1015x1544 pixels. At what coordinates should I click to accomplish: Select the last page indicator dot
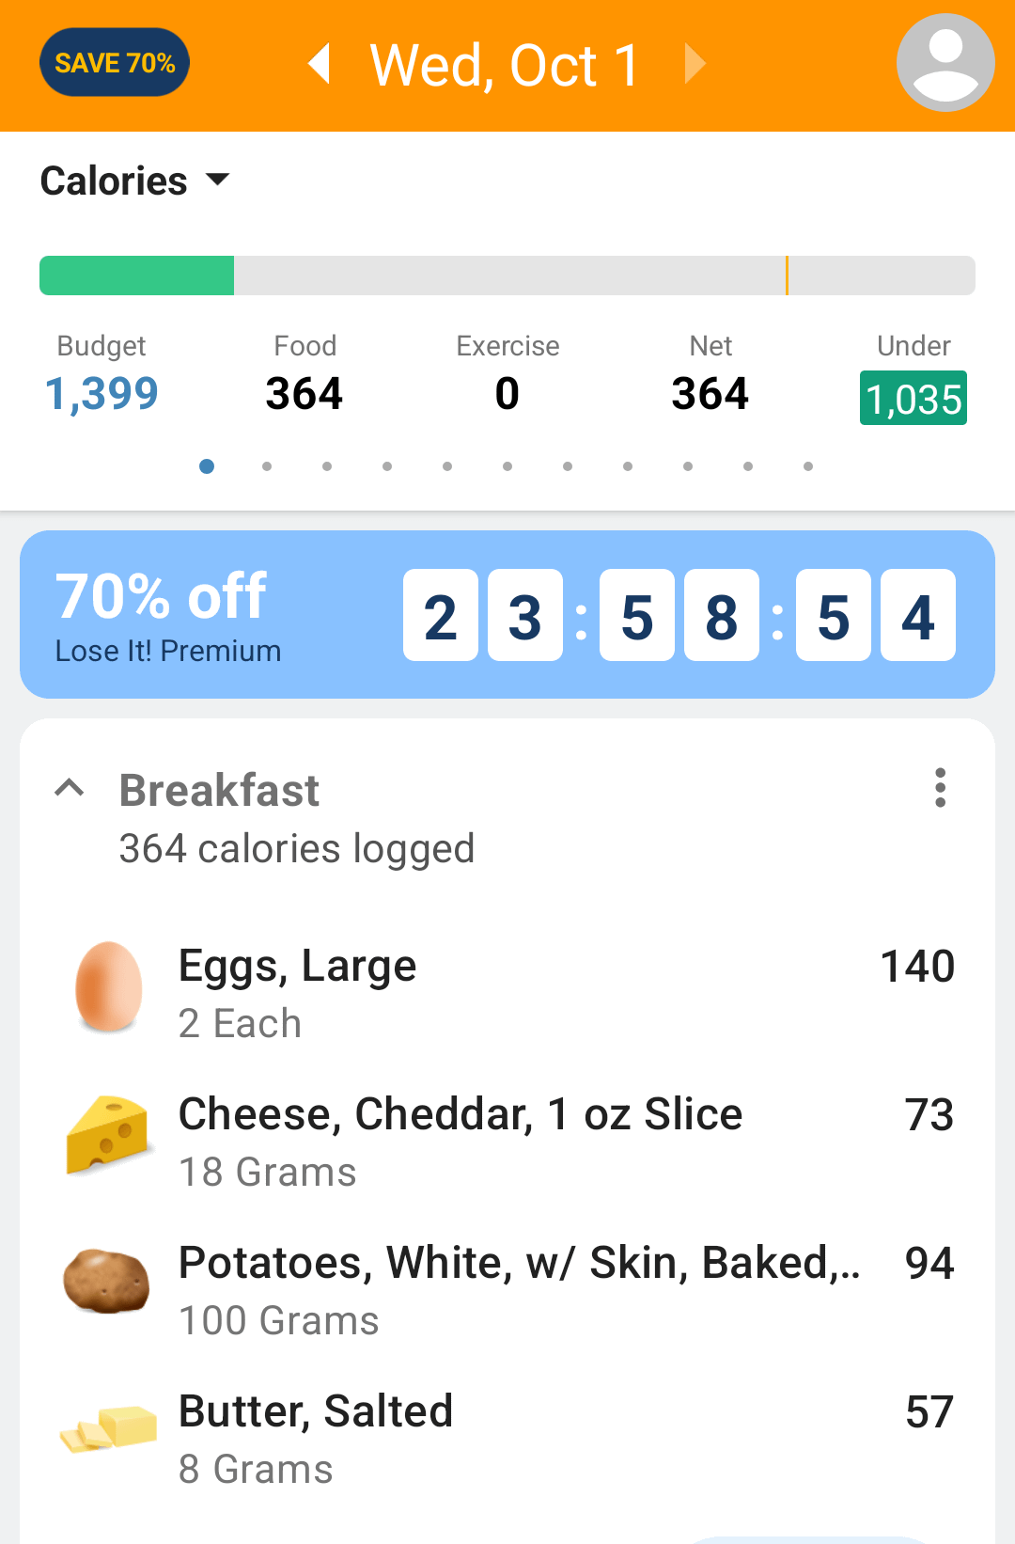point(808,466)
